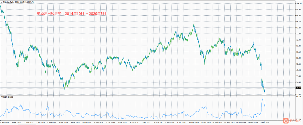Click the OHLC values 30.21 30.43 29.49 29.74
Screen dimensions: 303x125
click(x=24, y=2)
